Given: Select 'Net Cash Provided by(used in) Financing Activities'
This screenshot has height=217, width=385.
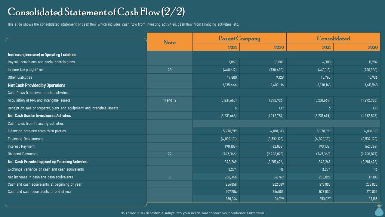Looking at the screenshot, I should [48, 162].
